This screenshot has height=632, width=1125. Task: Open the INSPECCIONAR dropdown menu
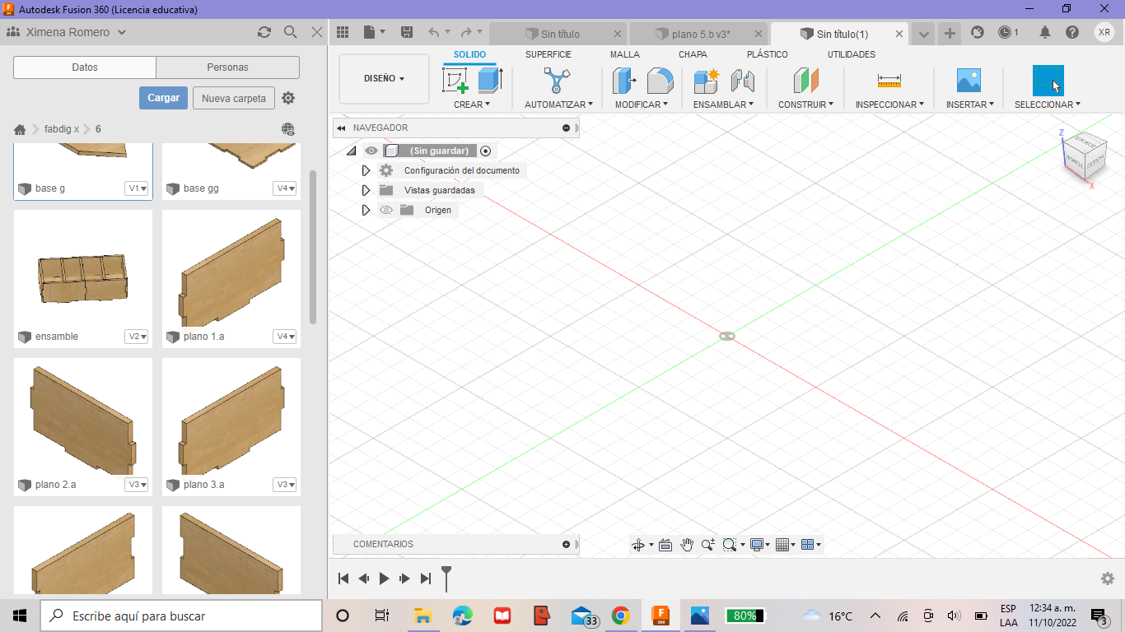point(889,105)
